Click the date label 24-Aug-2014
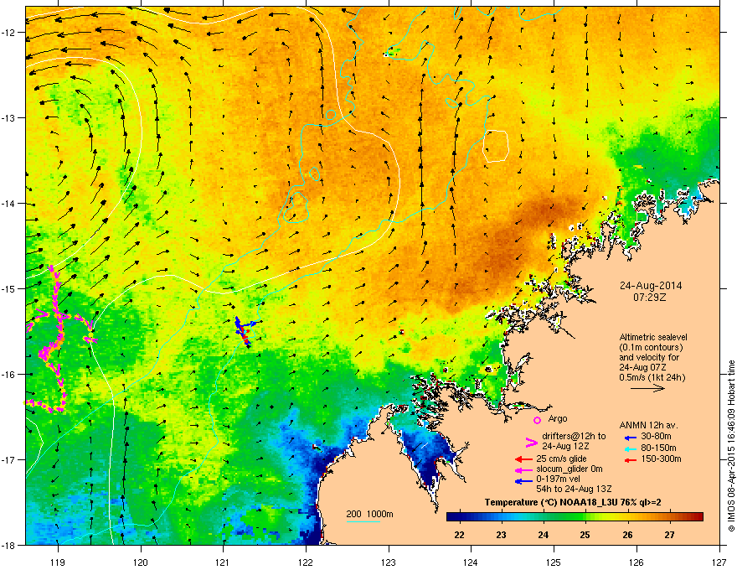This screenshot has width=737, height=570. click(x=651, y=286)
